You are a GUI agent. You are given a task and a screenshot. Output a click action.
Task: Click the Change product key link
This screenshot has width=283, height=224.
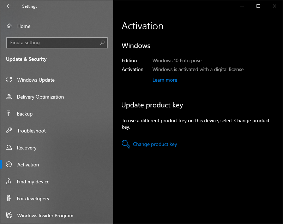point(155,145)
